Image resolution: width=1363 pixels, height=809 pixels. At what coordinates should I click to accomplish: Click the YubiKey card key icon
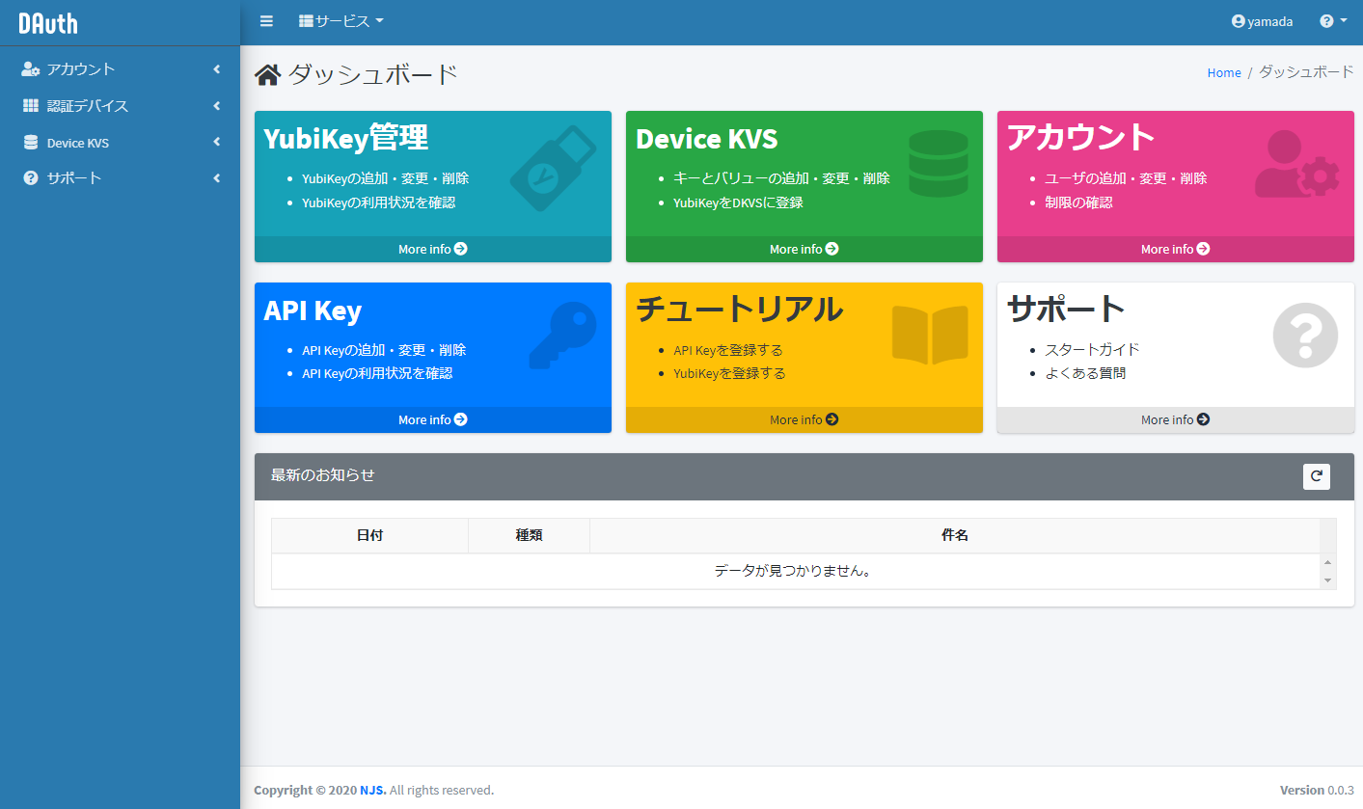[553, 168]
